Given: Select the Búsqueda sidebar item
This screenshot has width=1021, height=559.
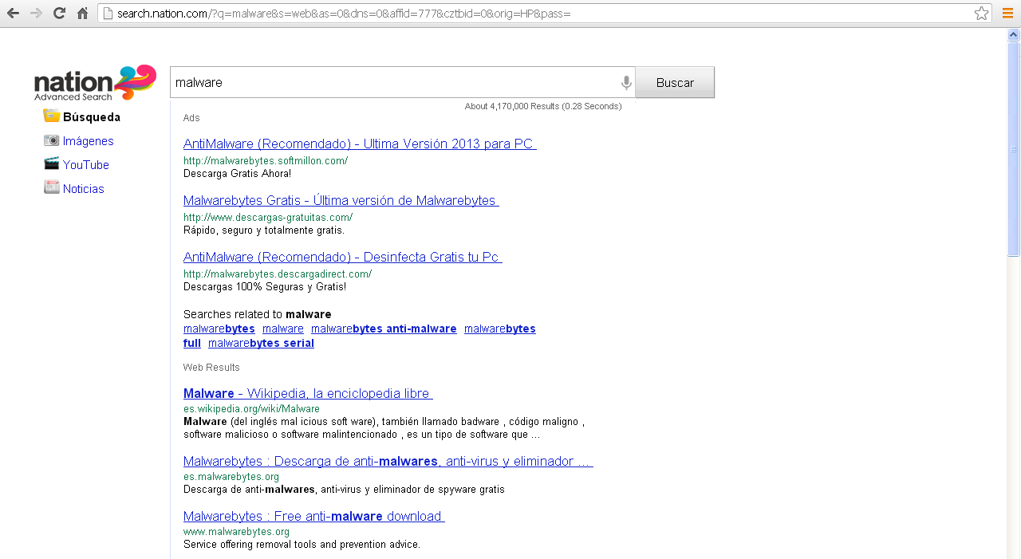Looking at the screenshot, I should pos(92,117).
